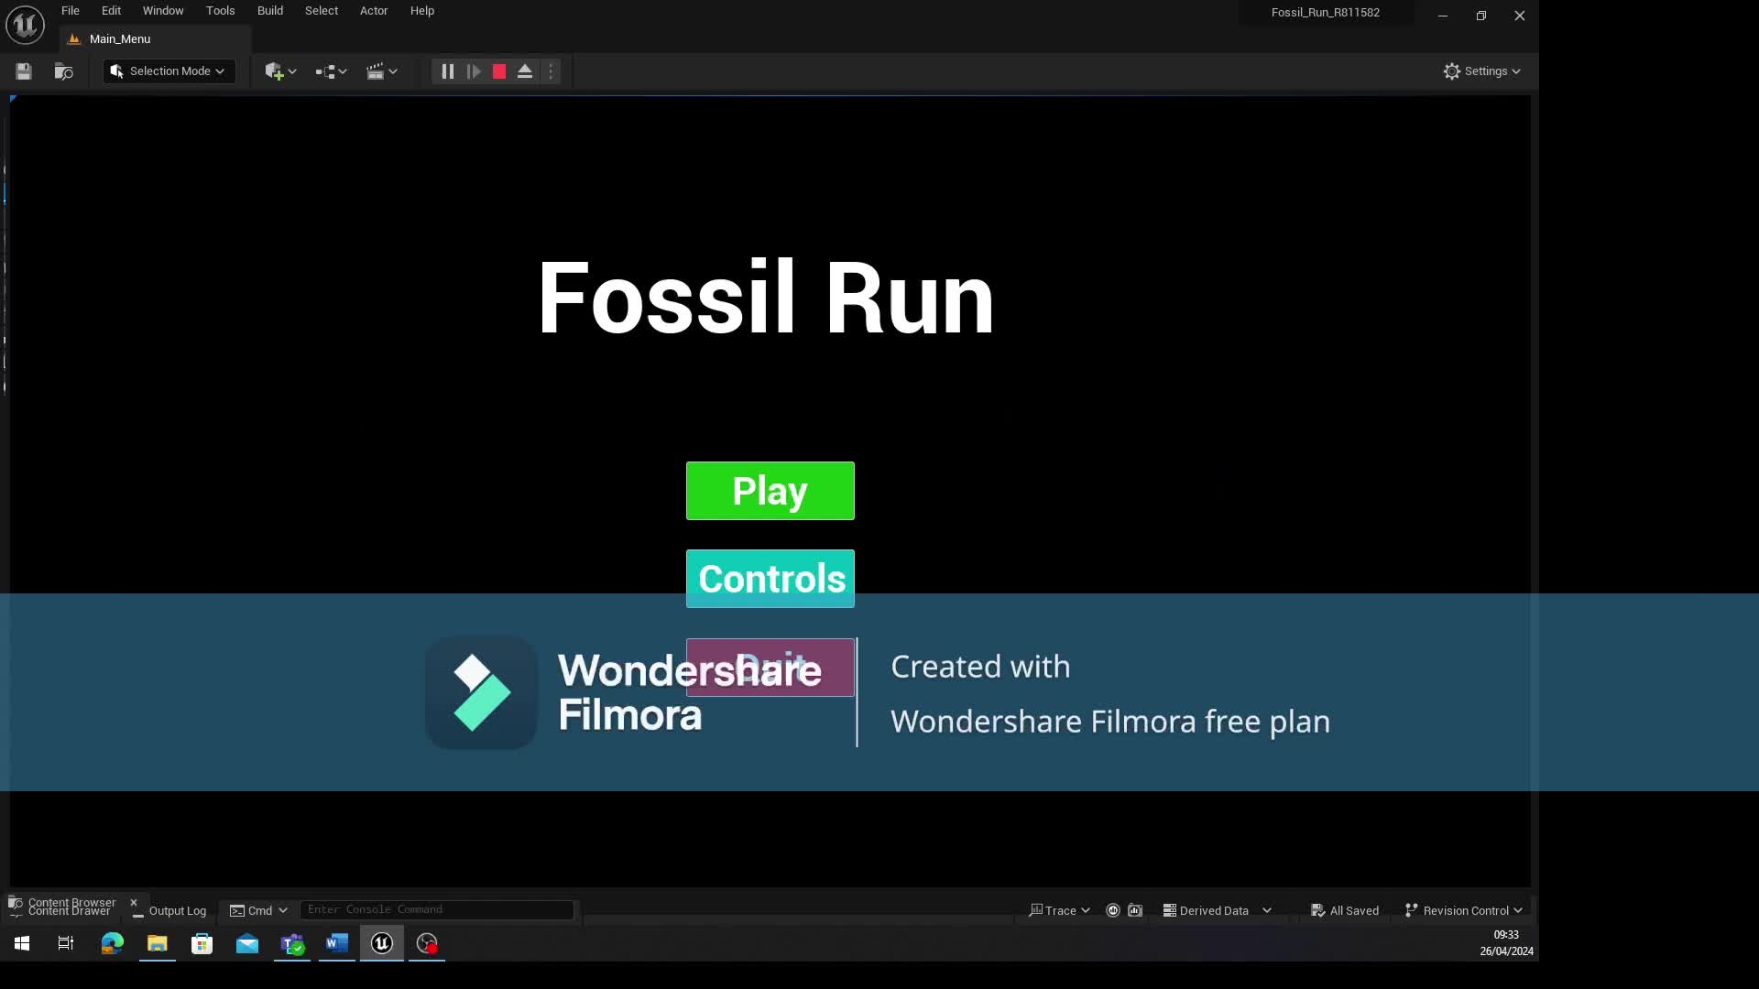Launch Microsoft Word from the taskbar

coord(337,943)
